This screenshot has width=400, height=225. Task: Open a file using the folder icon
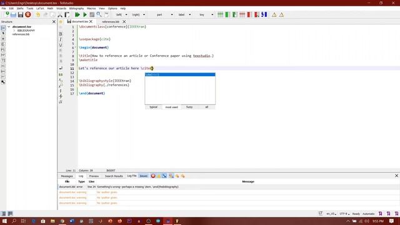click(x=14, y=15)
